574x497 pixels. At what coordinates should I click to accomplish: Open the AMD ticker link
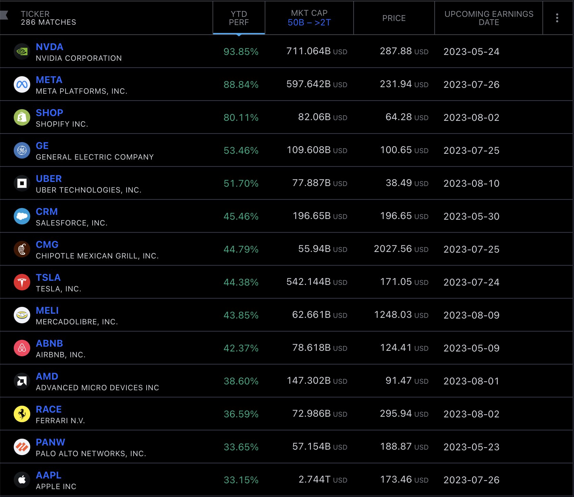pos(47,376)
